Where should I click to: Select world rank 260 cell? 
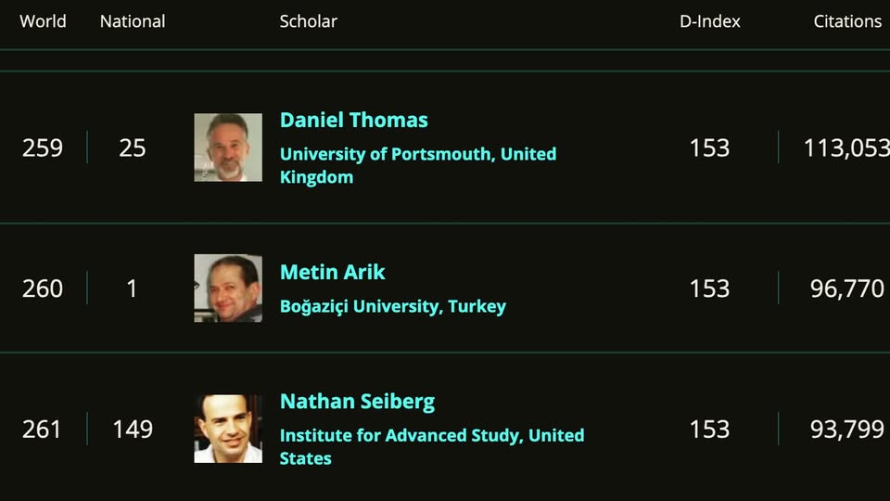click(x=43, y=289)
